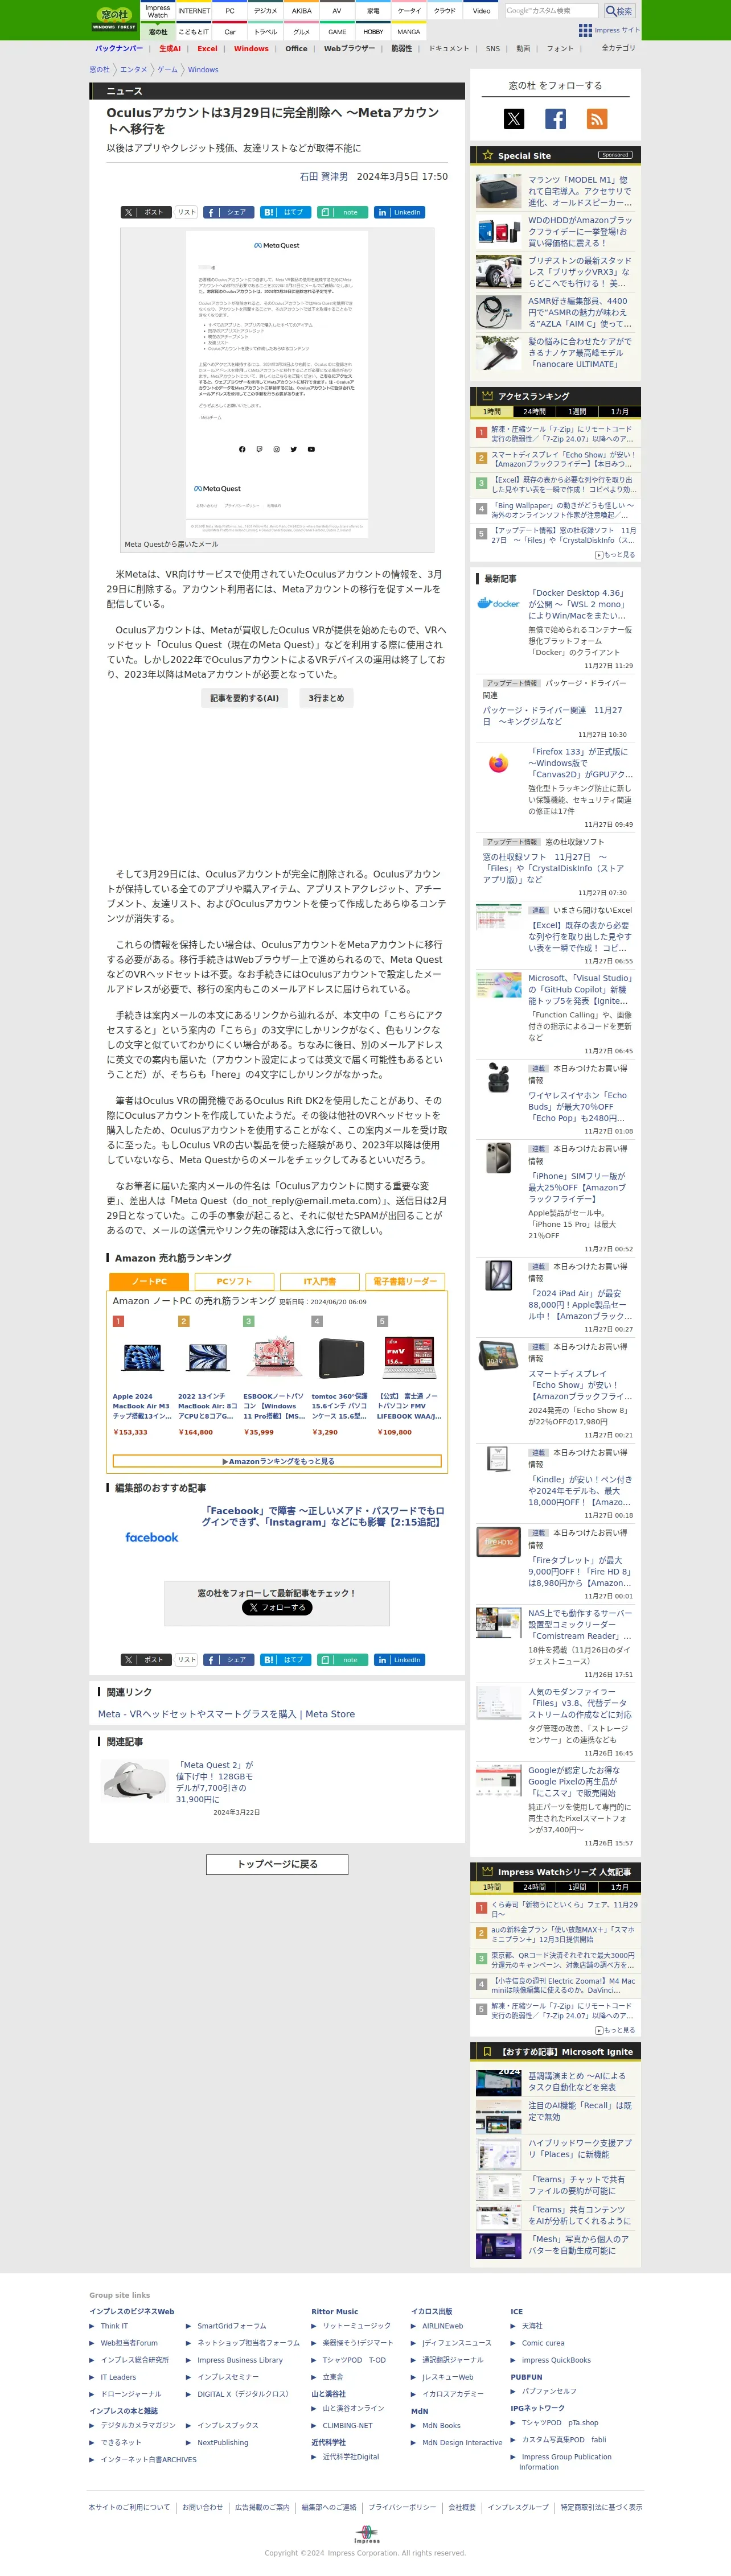Screen dimensions: 731x2576
Task: Click the マランツ MODEL M1 speaker thumbnail
Action: point(498,190)
